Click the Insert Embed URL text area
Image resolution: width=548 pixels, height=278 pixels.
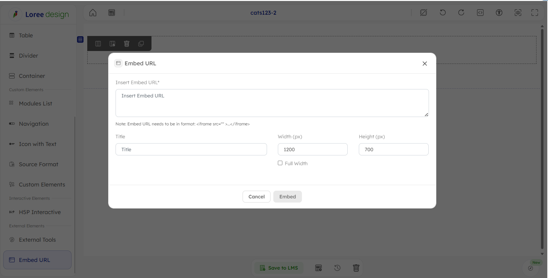272,103
